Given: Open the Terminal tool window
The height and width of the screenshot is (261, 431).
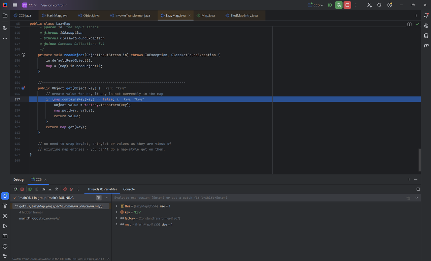Looking at the screenshot, I should point(5,236).
